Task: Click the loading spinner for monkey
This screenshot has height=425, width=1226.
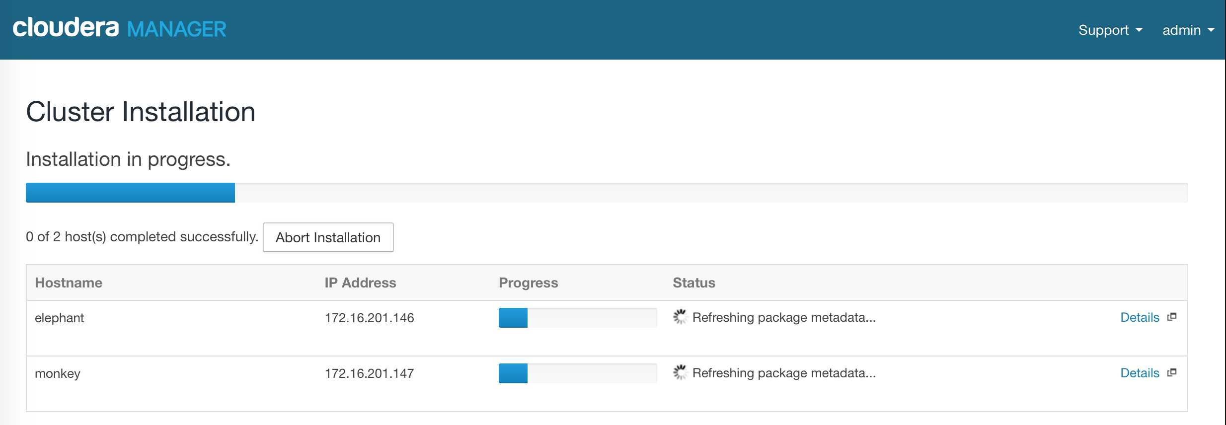Action: tap(680, 372)
